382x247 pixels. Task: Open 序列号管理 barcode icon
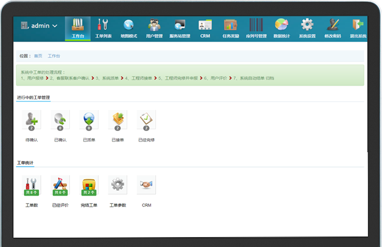[x=256, y=28]
